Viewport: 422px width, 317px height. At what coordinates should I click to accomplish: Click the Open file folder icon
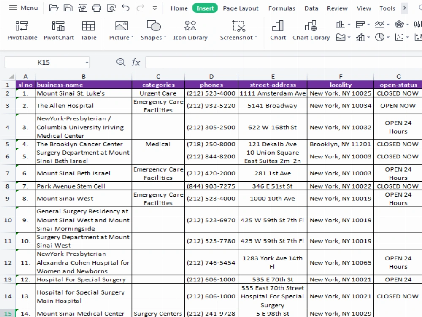click(54, 8)
